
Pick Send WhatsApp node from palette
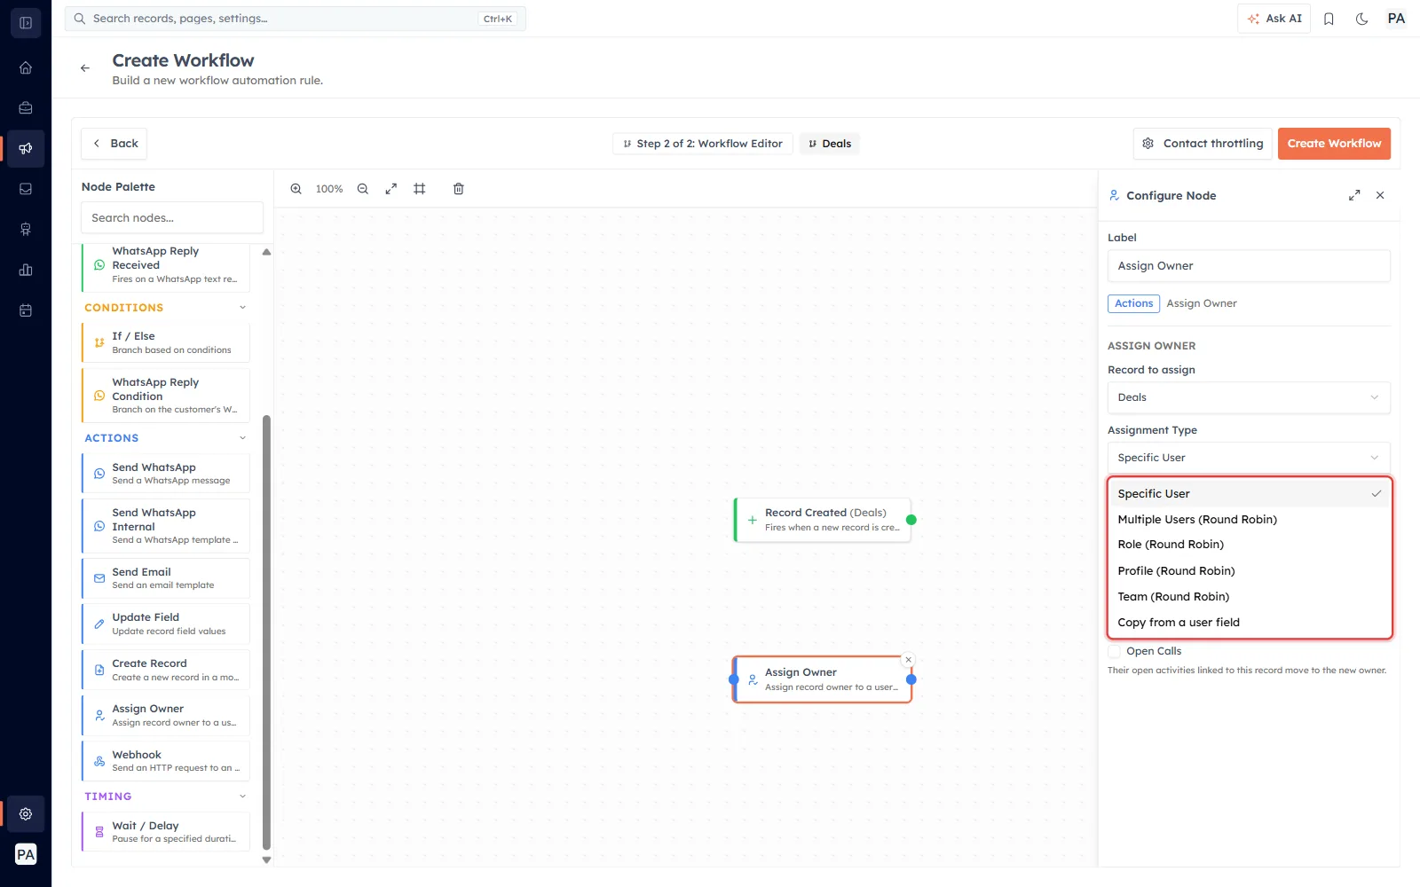[x=166, y=474]
